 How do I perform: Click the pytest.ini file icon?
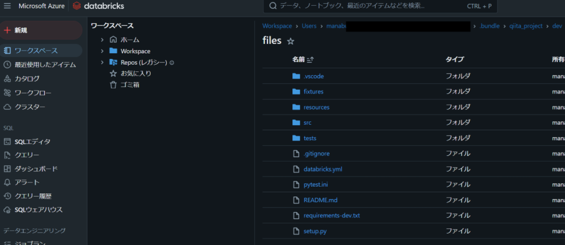pos(296,185)
